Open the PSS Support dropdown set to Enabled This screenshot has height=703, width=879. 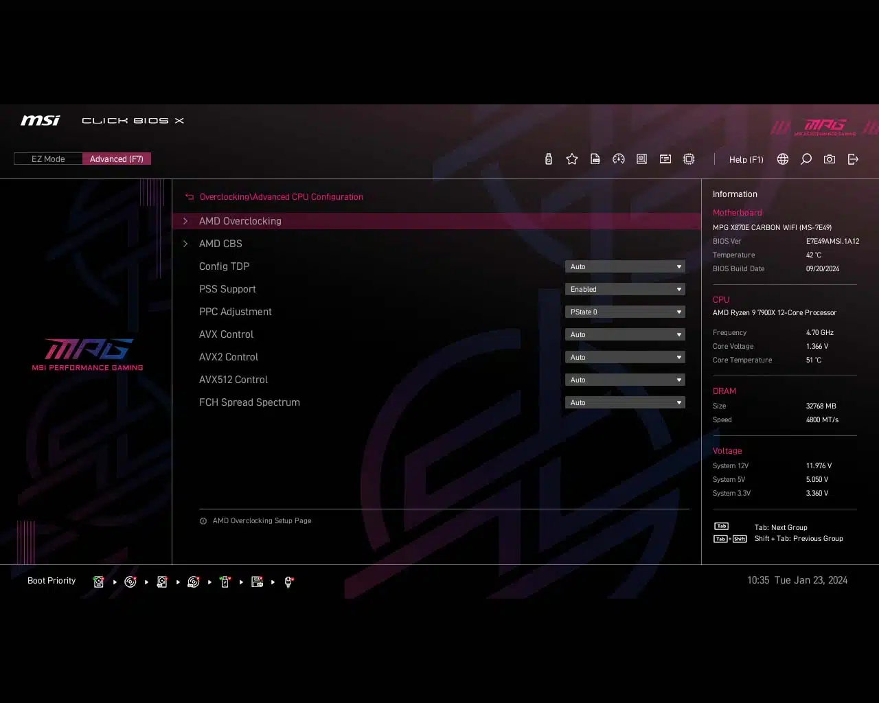[x=625, y=289]
